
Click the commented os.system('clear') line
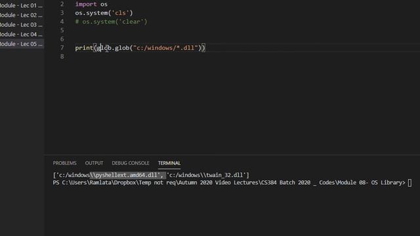click(111, 22)
